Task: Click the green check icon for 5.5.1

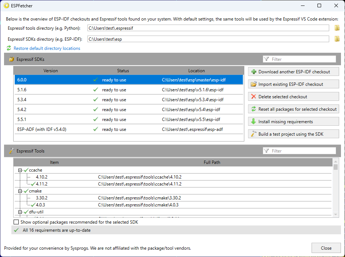Action: pyautogui.click(x=96, y=119)
